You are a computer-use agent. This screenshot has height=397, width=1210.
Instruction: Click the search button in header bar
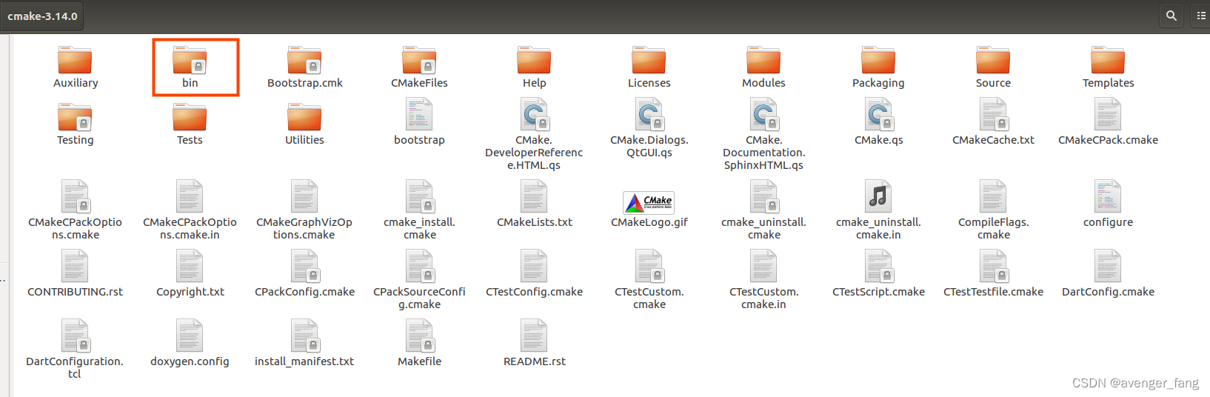pyautogui.click(x=1171, y=16)
